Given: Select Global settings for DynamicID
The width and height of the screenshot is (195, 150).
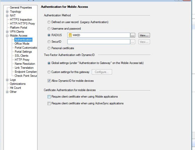Looking at the screenshot, I should click(49, 63).
